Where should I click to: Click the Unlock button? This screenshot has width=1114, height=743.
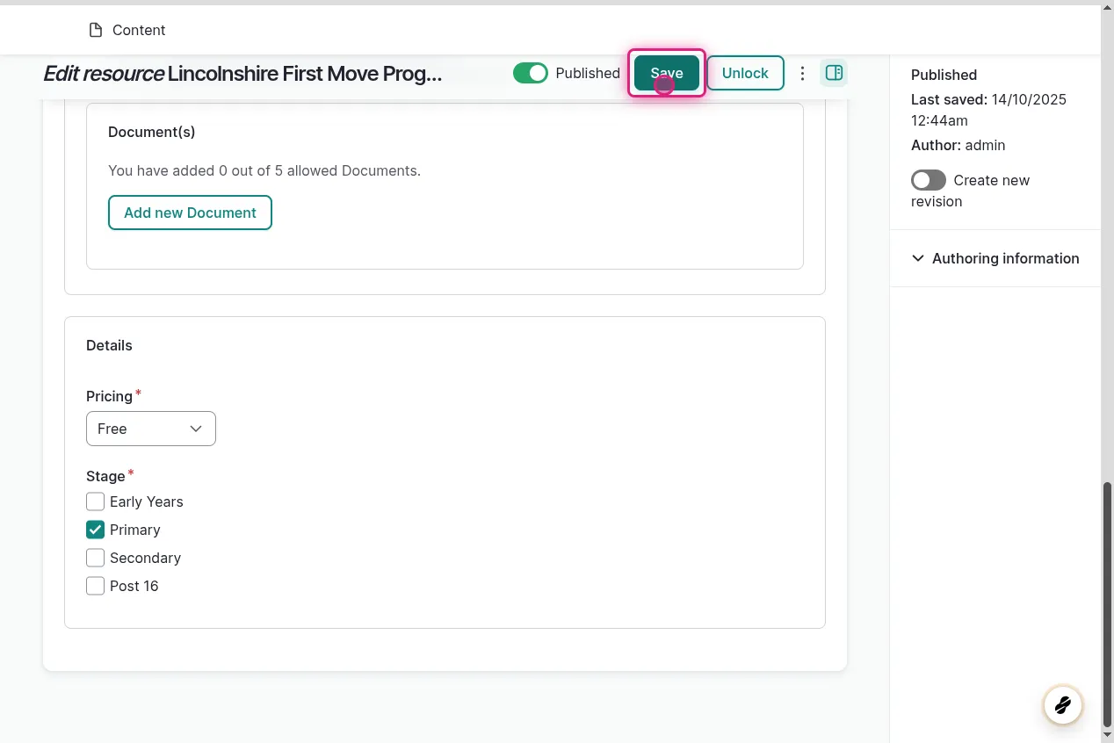pyautogui.click(x=745, y=73)
